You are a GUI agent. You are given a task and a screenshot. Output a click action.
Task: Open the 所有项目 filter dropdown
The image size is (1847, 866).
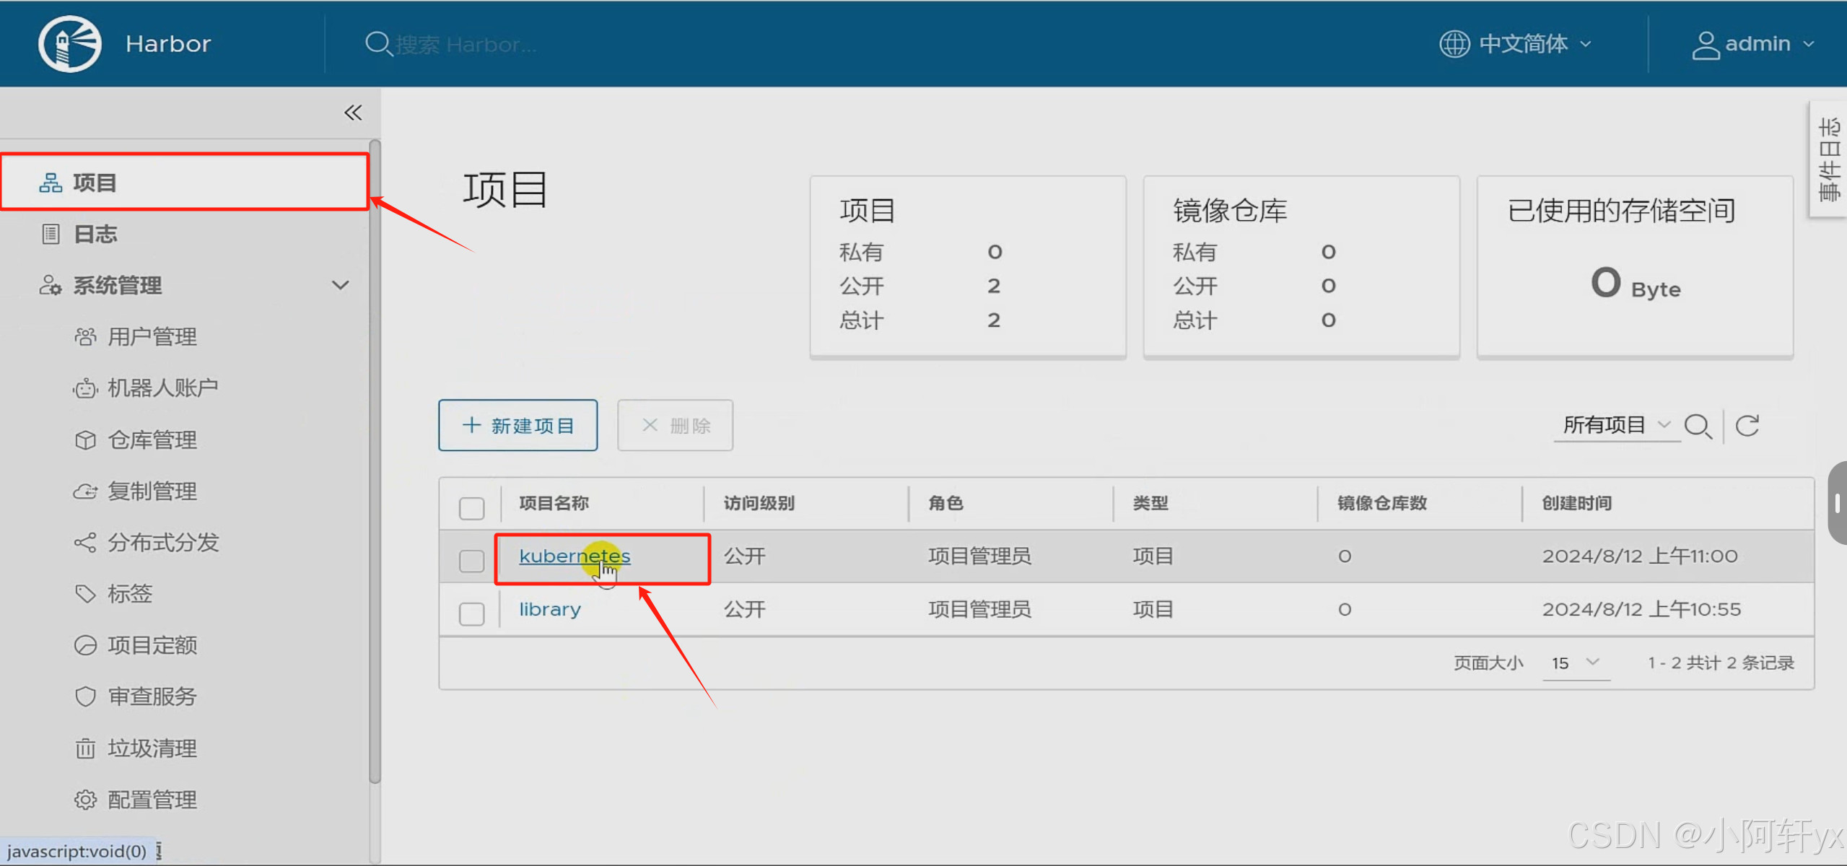click(x=1615, y=425)
